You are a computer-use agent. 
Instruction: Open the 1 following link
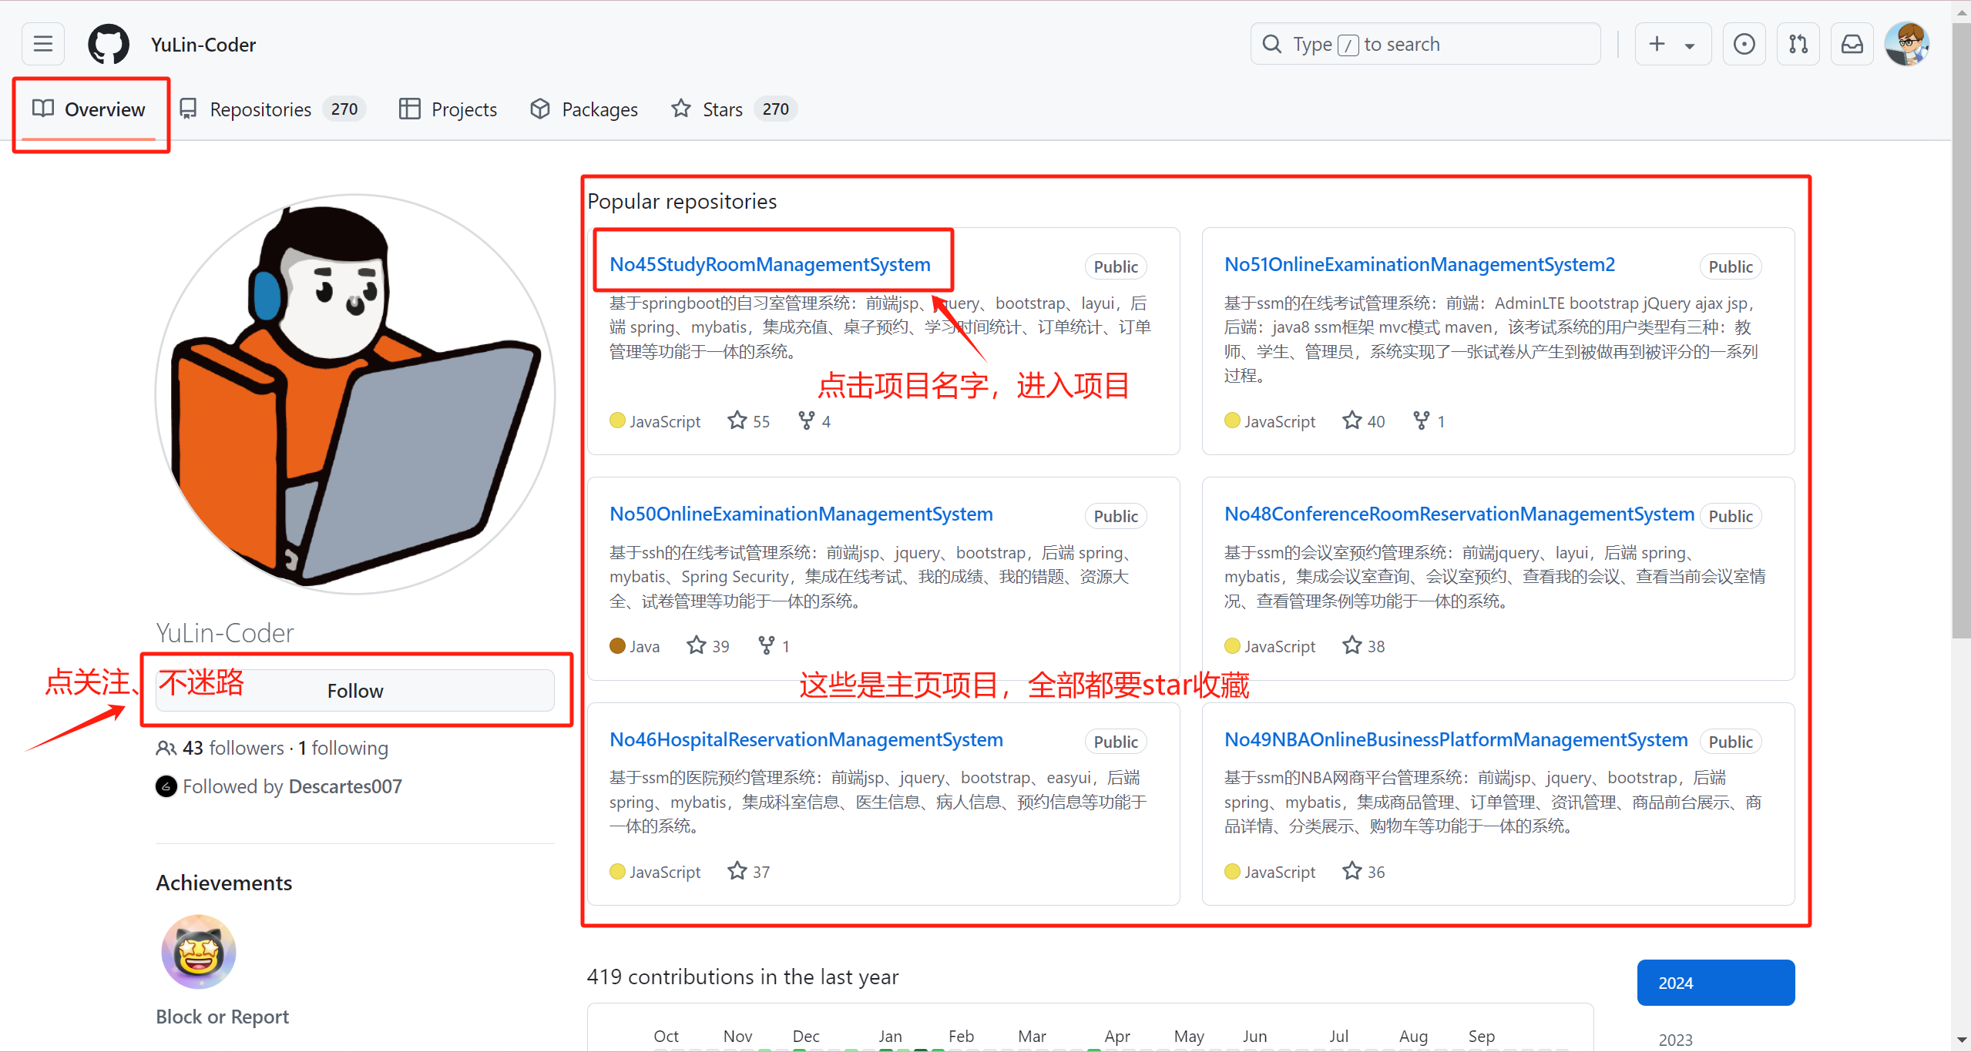click(x=343, y=748)
